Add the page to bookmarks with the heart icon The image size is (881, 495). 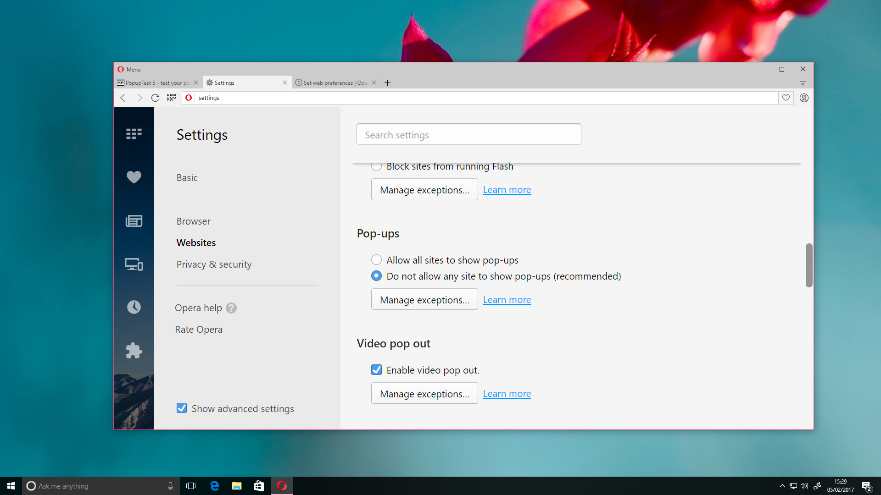pyautogui.click(x=786, y=98)
